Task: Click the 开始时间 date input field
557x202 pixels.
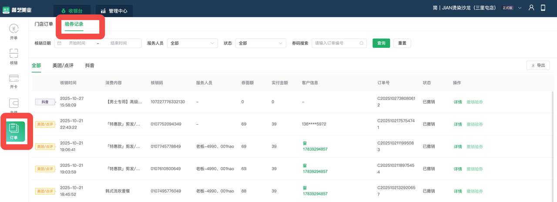Action: click(77, 43)
